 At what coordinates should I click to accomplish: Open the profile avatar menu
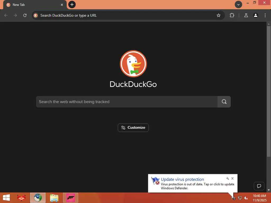tap(255, 15)
